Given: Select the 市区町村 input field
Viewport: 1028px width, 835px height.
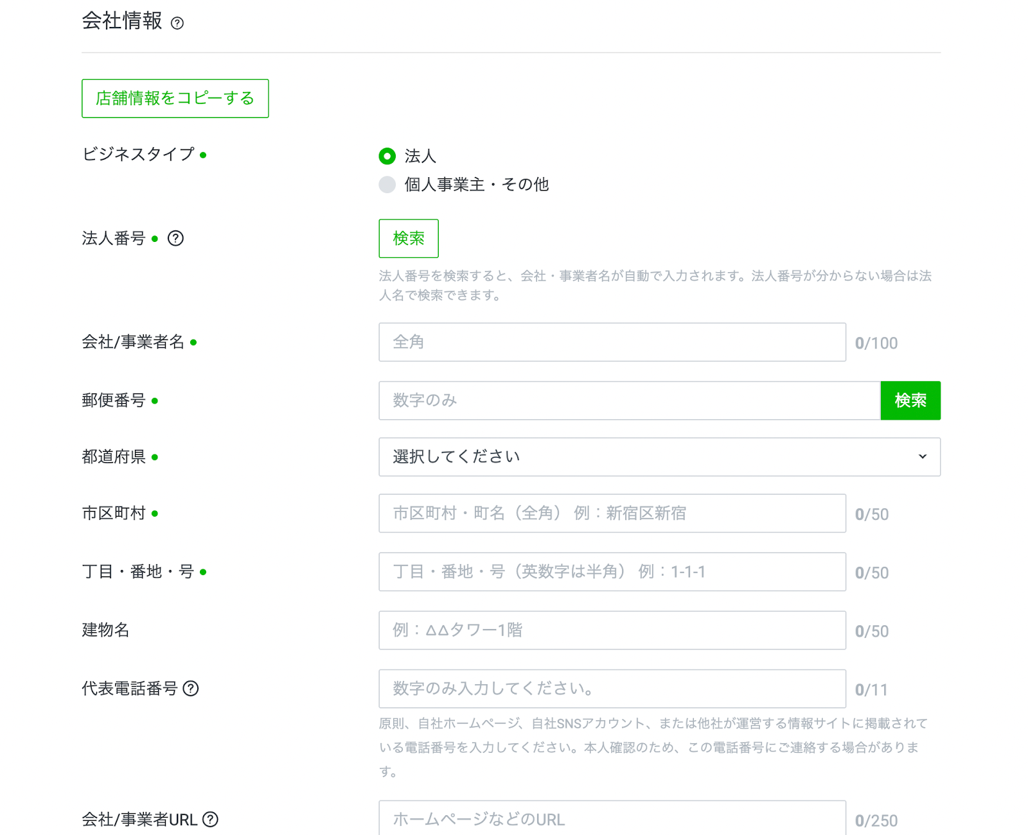Looking at the screenshot, I should click(x=612, y=513).
